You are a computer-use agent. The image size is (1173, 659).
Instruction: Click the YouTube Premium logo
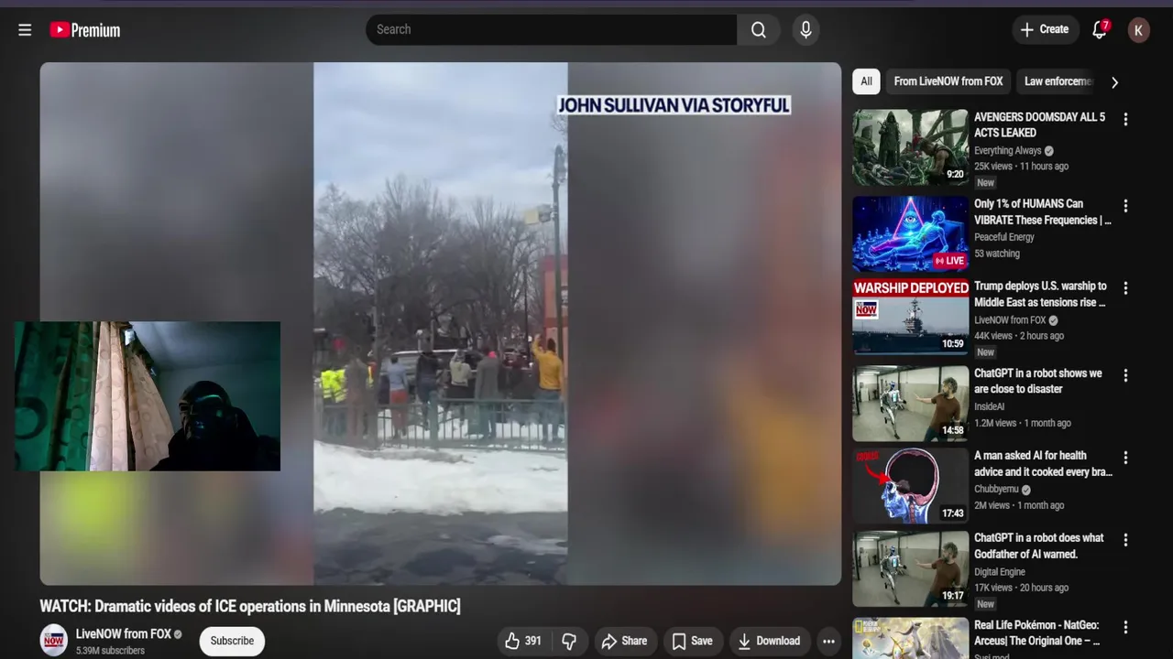(85, 30)
